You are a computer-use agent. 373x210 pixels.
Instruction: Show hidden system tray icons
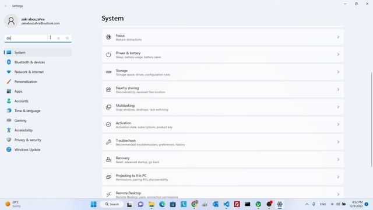(x=307, y=204)
